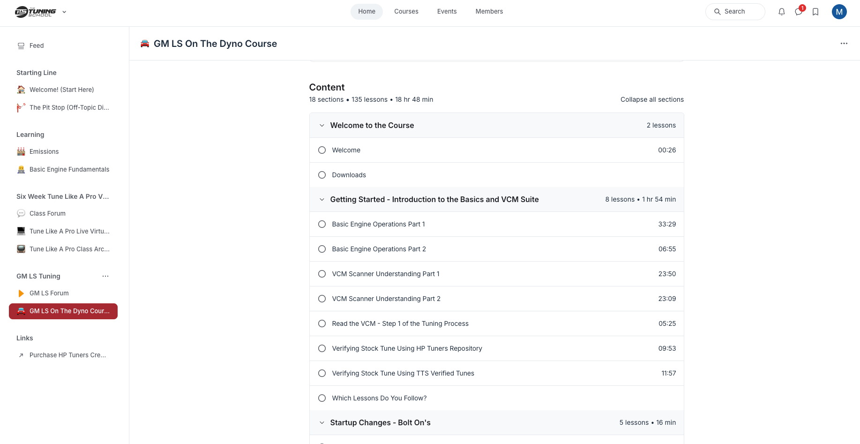Open the bookmarks icon in header

coord(815,12)
